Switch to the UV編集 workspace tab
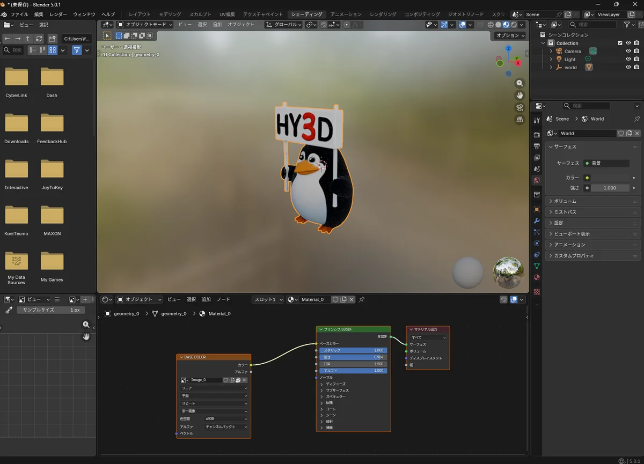This screenshot has width=644, height=464. pyautogui.click(x=228, y=14)
